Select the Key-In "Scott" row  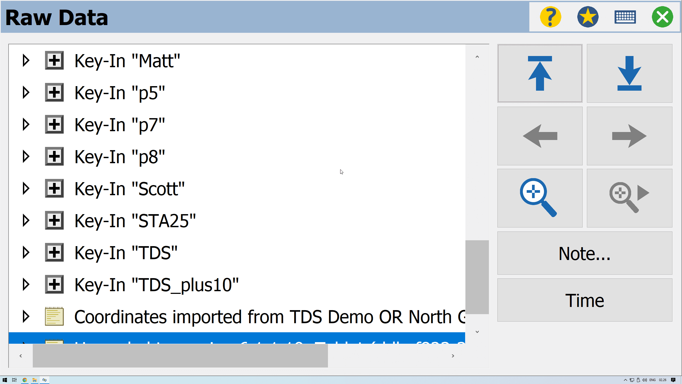129,189
